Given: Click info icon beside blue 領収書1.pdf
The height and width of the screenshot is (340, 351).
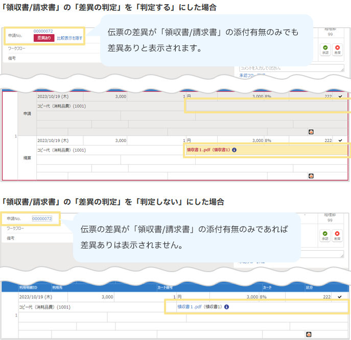Looking at the screenshot, I should (226, 307).
